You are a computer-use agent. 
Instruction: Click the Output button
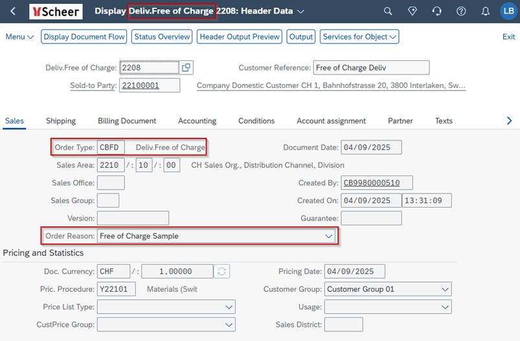300,37
